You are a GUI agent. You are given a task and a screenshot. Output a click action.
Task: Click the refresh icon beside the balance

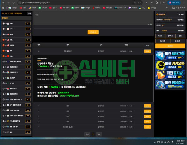point(171,20)
